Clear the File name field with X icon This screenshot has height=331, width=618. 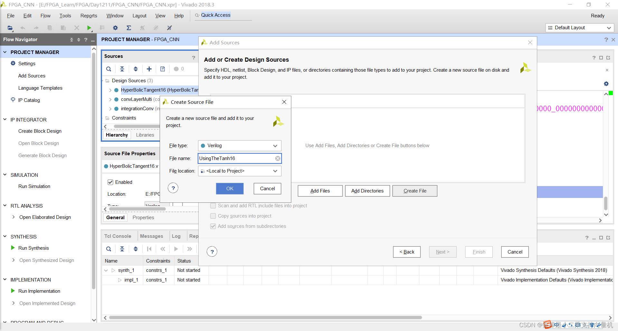tap(277, 158)
